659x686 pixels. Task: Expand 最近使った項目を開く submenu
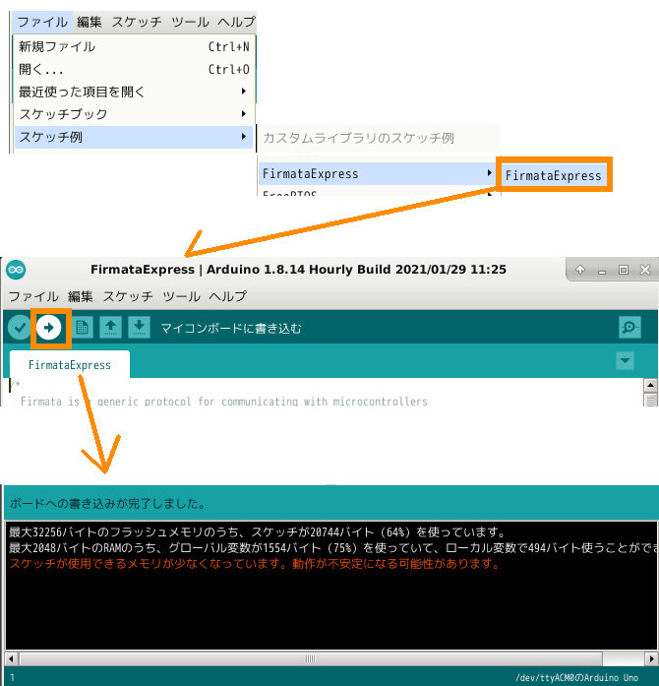(134, 92)
